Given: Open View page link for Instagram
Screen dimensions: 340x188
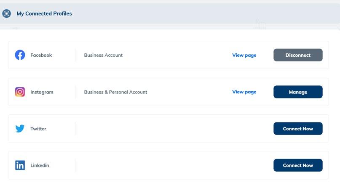Looking at the screenshot, I should click(x=244, y=92).
